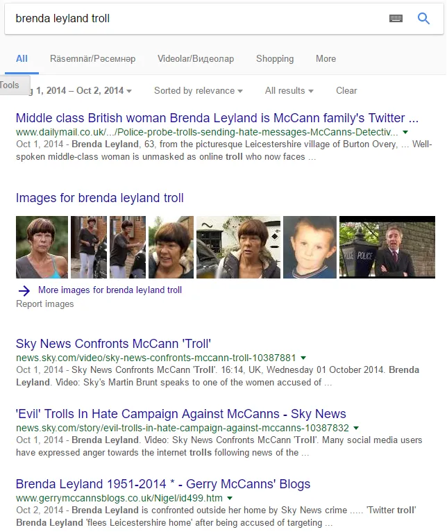Open the on-screen keyboard input tool
This screenshot has width=447, height=532.
396,18
